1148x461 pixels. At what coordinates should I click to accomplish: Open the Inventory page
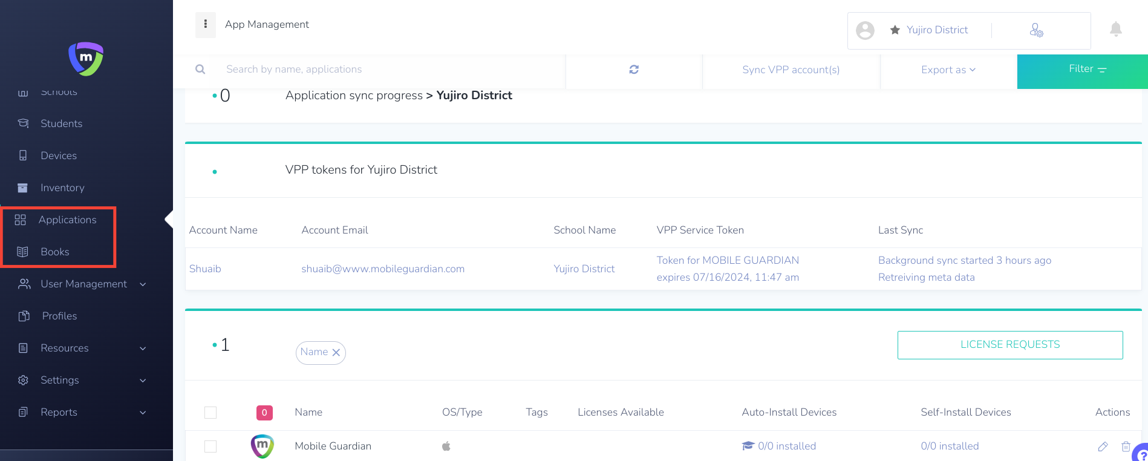click(62, 188)
